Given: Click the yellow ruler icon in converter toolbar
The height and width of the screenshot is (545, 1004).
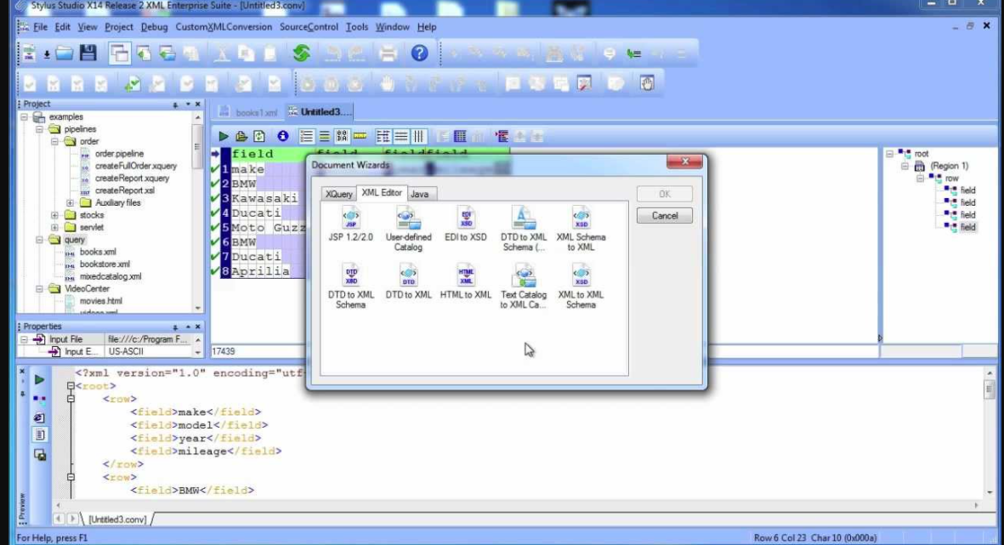Looking at the screenshot, I should pos(360,136).
